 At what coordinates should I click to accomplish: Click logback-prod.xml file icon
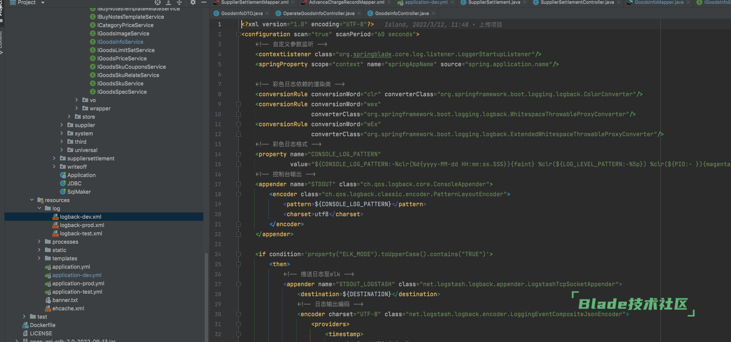click(55, 225)
